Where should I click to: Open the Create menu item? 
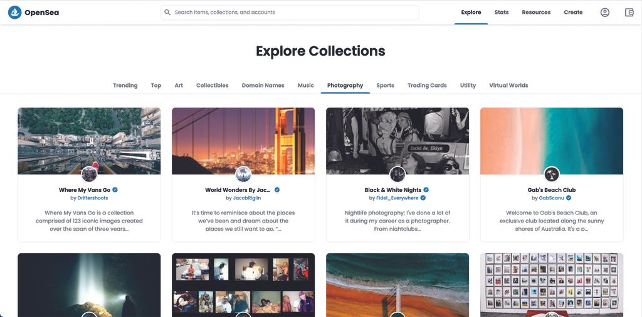(573, 13)
